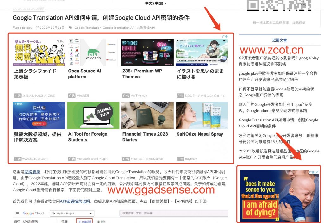Screen dimensions: 324x223
Task: Click 'Financial Times 2023 Diaries' headline
Action: click(145, 137)
